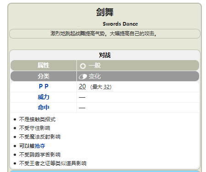The image size is (206, 172).
Task: Click the 不受王者之证等类似道具影响 bullet
Action: tap(53, 163)
